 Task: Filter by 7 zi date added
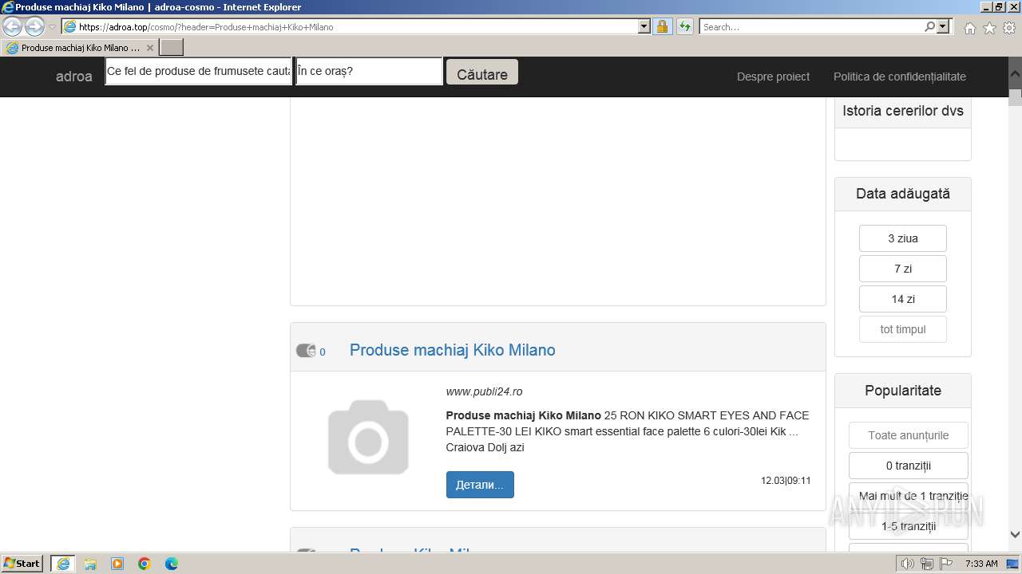click(903, 269)
